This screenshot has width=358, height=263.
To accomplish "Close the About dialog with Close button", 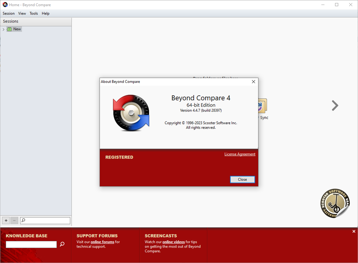I will click(242, 179).
